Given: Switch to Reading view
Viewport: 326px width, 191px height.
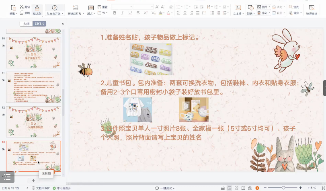Looking at the screenshot, I should tap(243, 188).
